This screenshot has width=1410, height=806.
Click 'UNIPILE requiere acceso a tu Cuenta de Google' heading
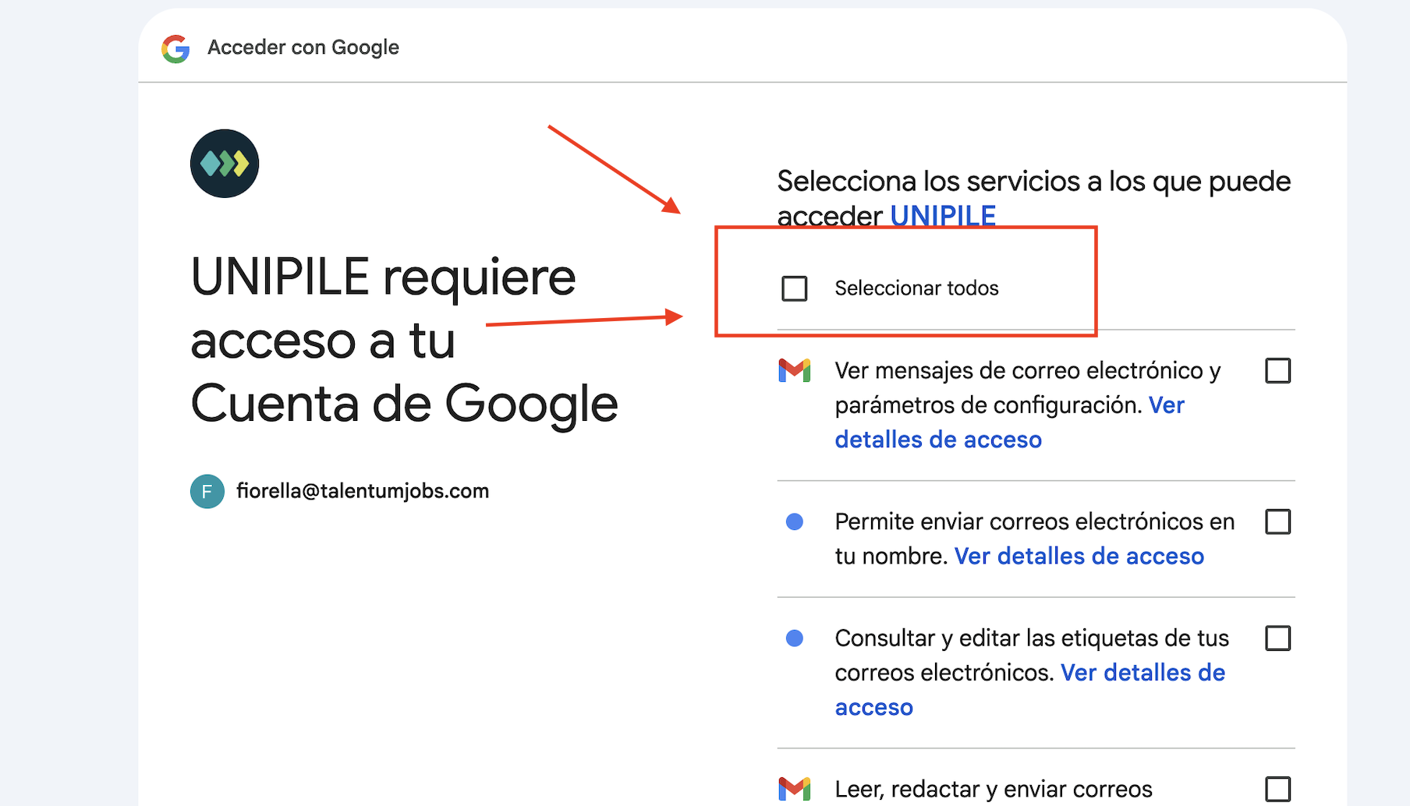pos(404,340)
